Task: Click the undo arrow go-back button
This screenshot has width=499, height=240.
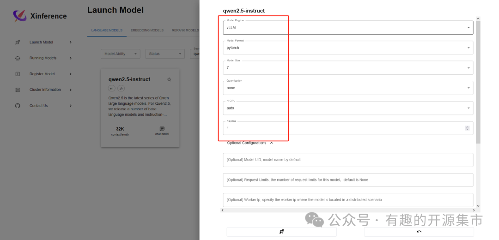Action: pyautogui.click(x=419, y=232)
